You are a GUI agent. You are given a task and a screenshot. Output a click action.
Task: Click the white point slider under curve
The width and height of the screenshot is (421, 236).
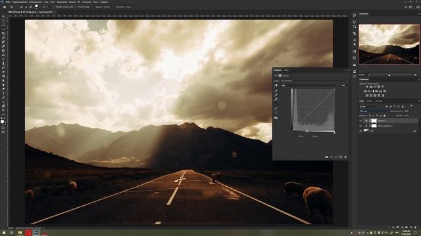334,132
